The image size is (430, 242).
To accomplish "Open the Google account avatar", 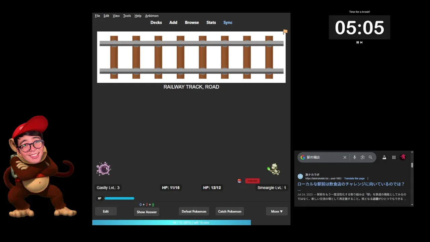I will click(x=403, y=157).
